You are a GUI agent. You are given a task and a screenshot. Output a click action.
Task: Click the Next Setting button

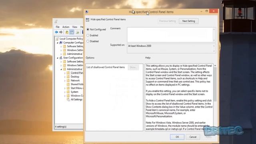coord(188,21)
